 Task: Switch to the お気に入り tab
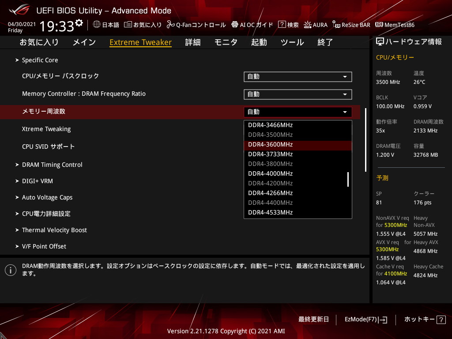click(39, 42)
